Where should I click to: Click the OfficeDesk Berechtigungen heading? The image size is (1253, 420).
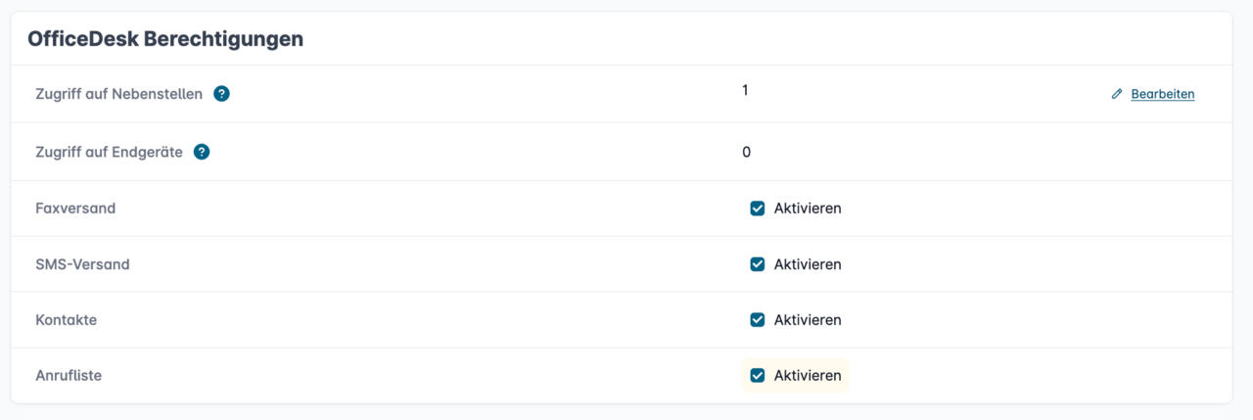tap(165, 39)
